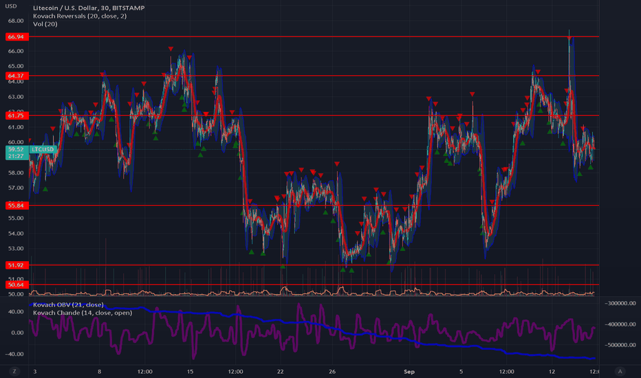The width and height of the screenshot is (641, 378).
Task: Select the Vol (20) indicator legend
Action: coord(45,24)
